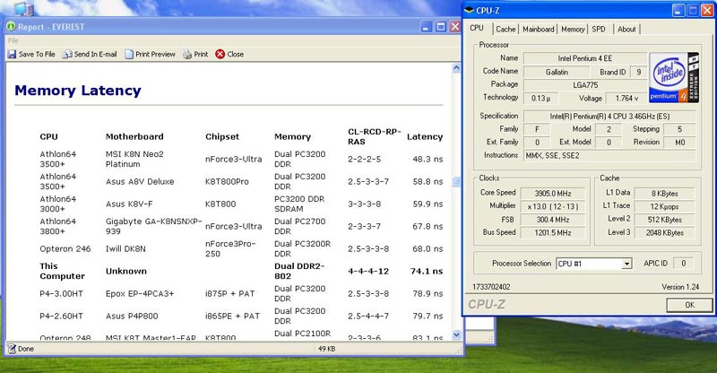Viewport: 717px width, 373px height.
Task: Open Print Preview in EVEREST report
Action: (150, 54)
